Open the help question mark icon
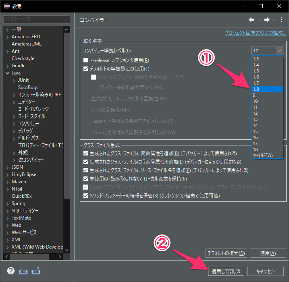The width and height of the screenshot is (289, 282). point(11,271)
